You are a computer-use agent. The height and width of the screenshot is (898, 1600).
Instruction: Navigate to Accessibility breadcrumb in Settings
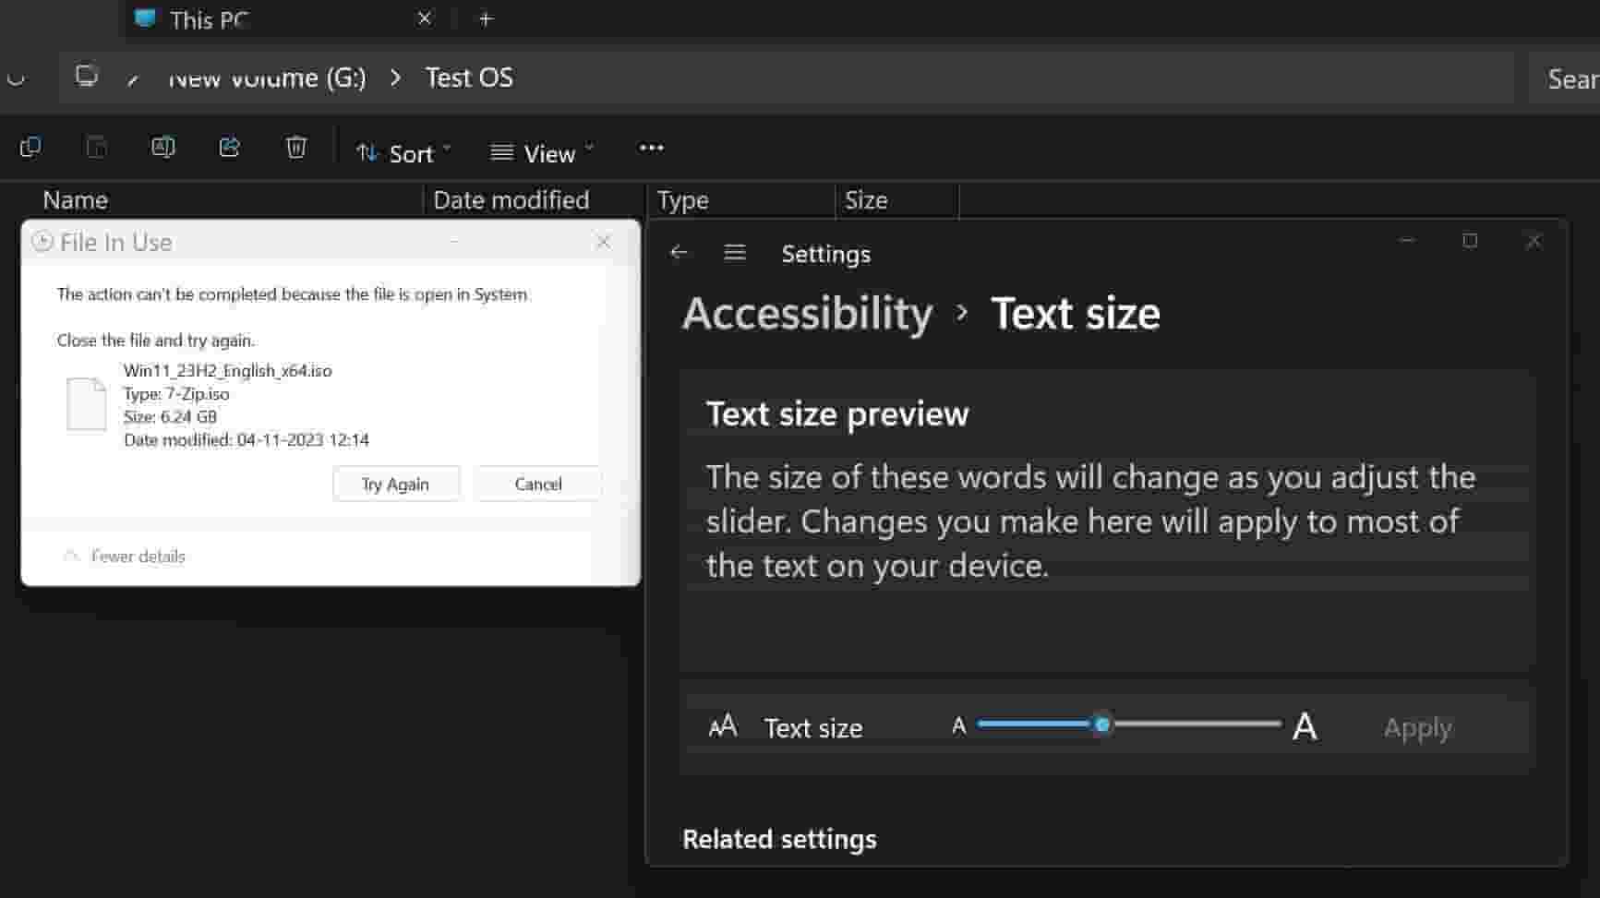pos(807,314)
